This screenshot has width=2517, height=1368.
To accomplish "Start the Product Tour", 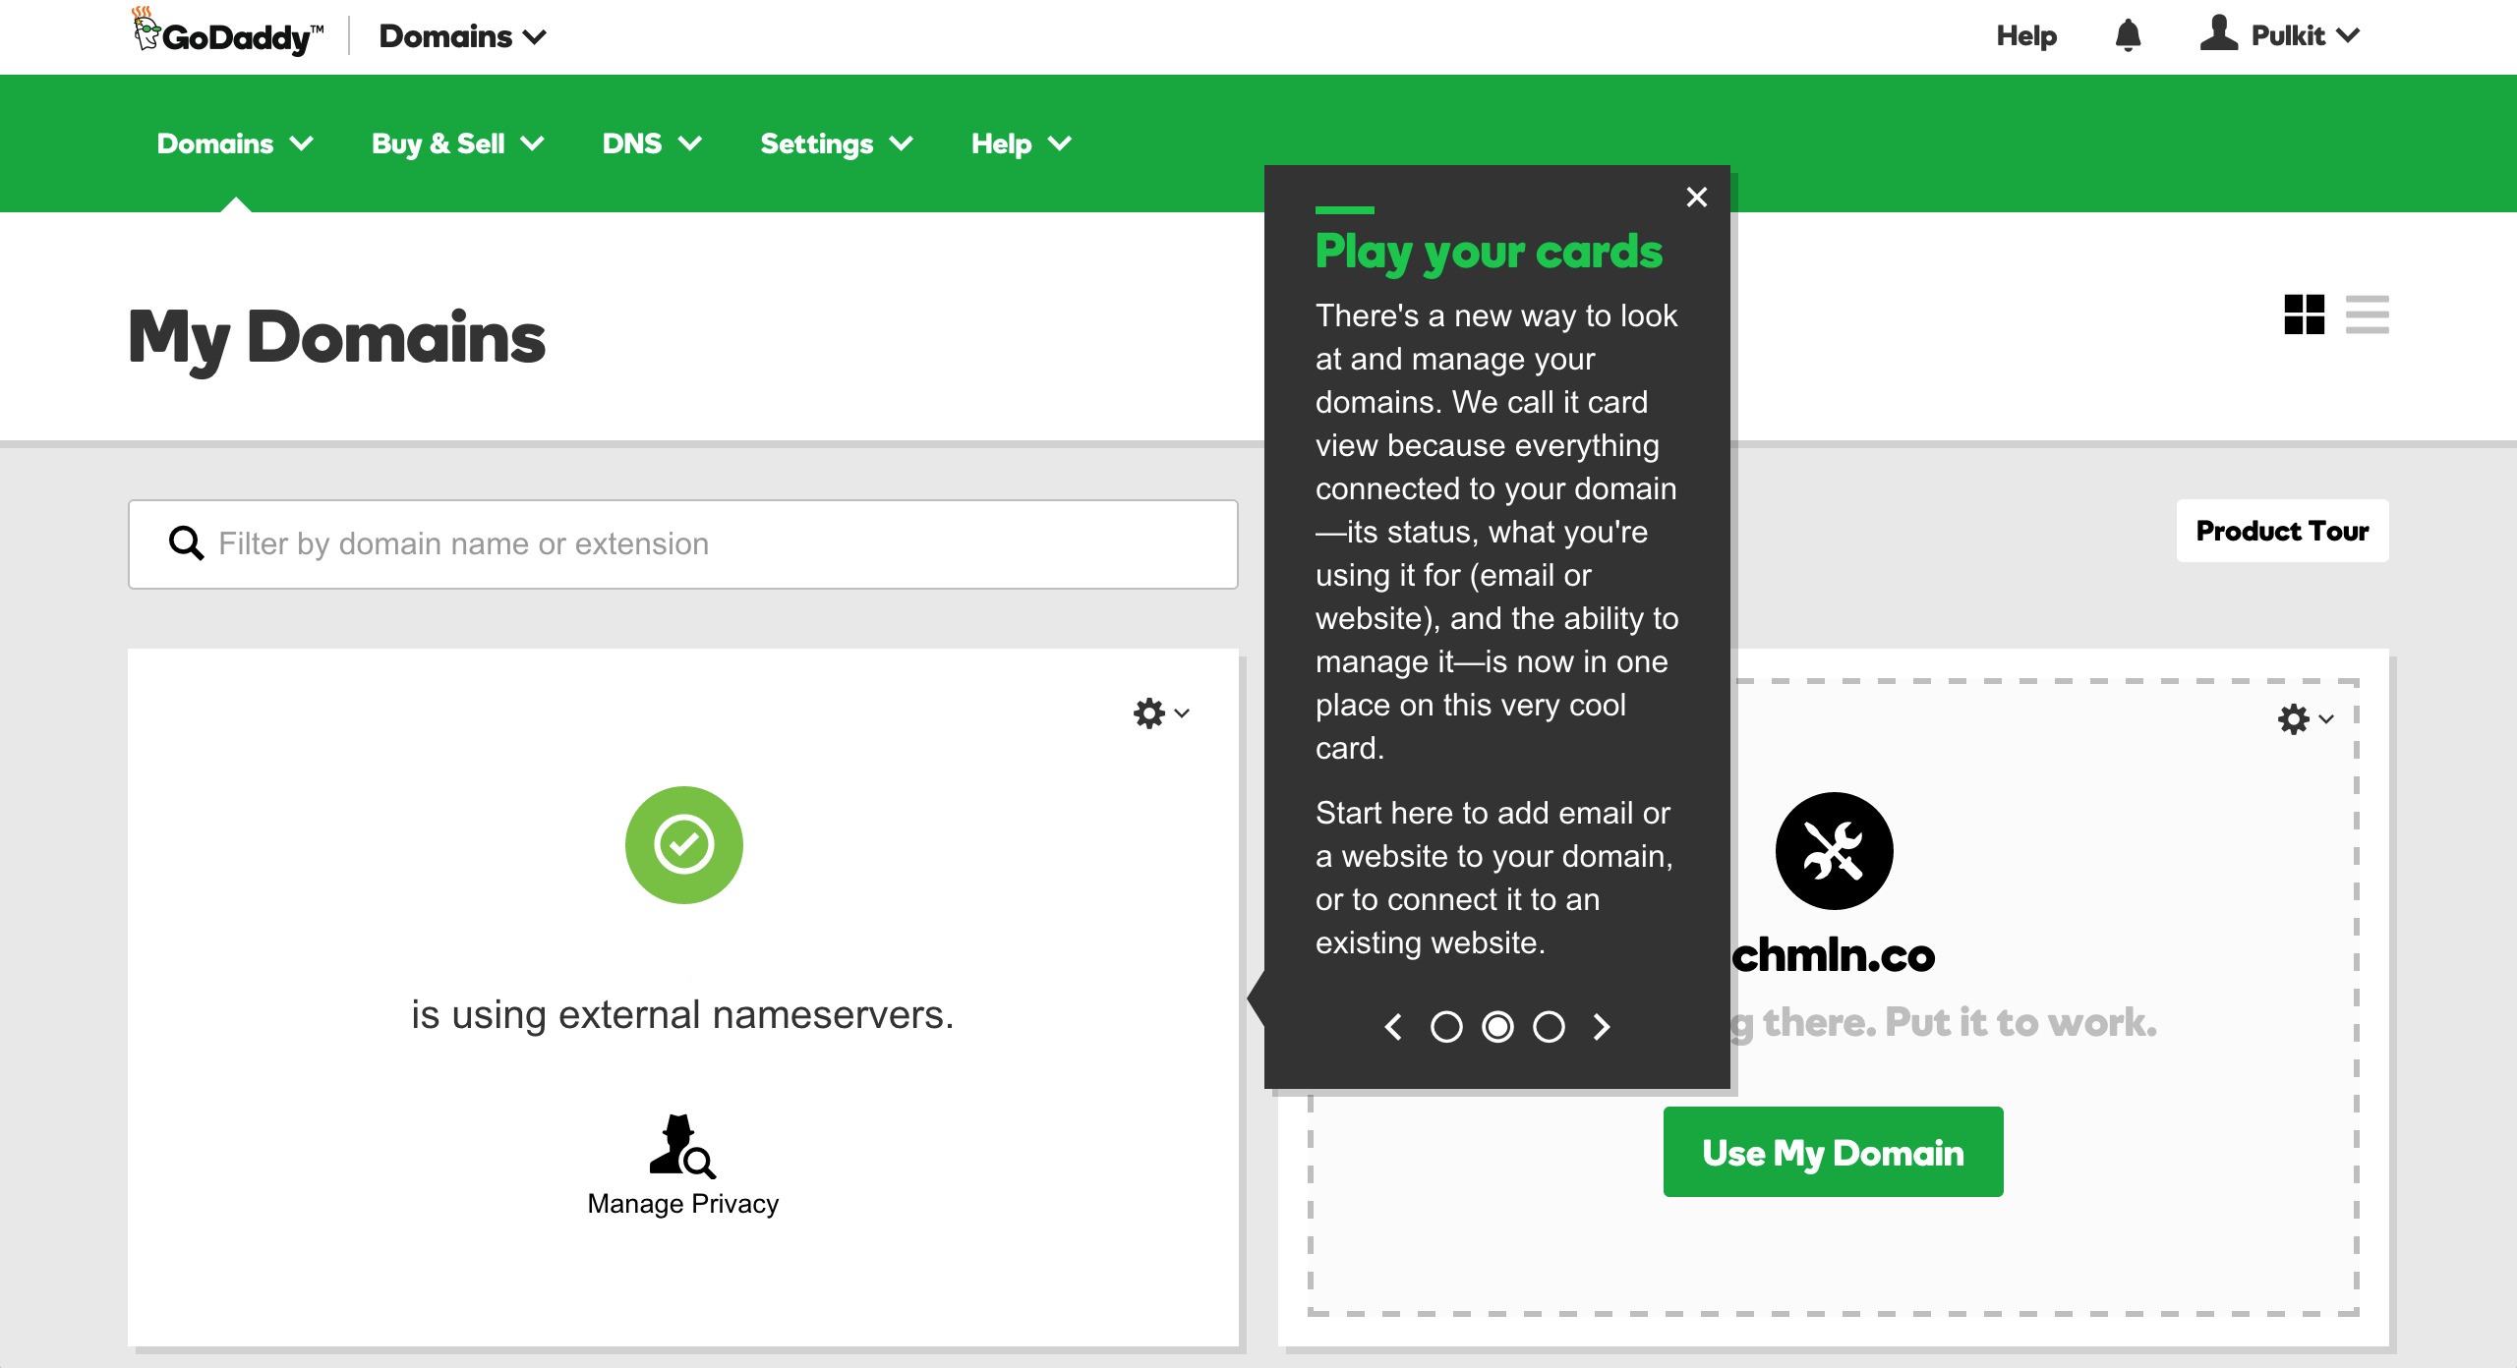I will 2282,531.
